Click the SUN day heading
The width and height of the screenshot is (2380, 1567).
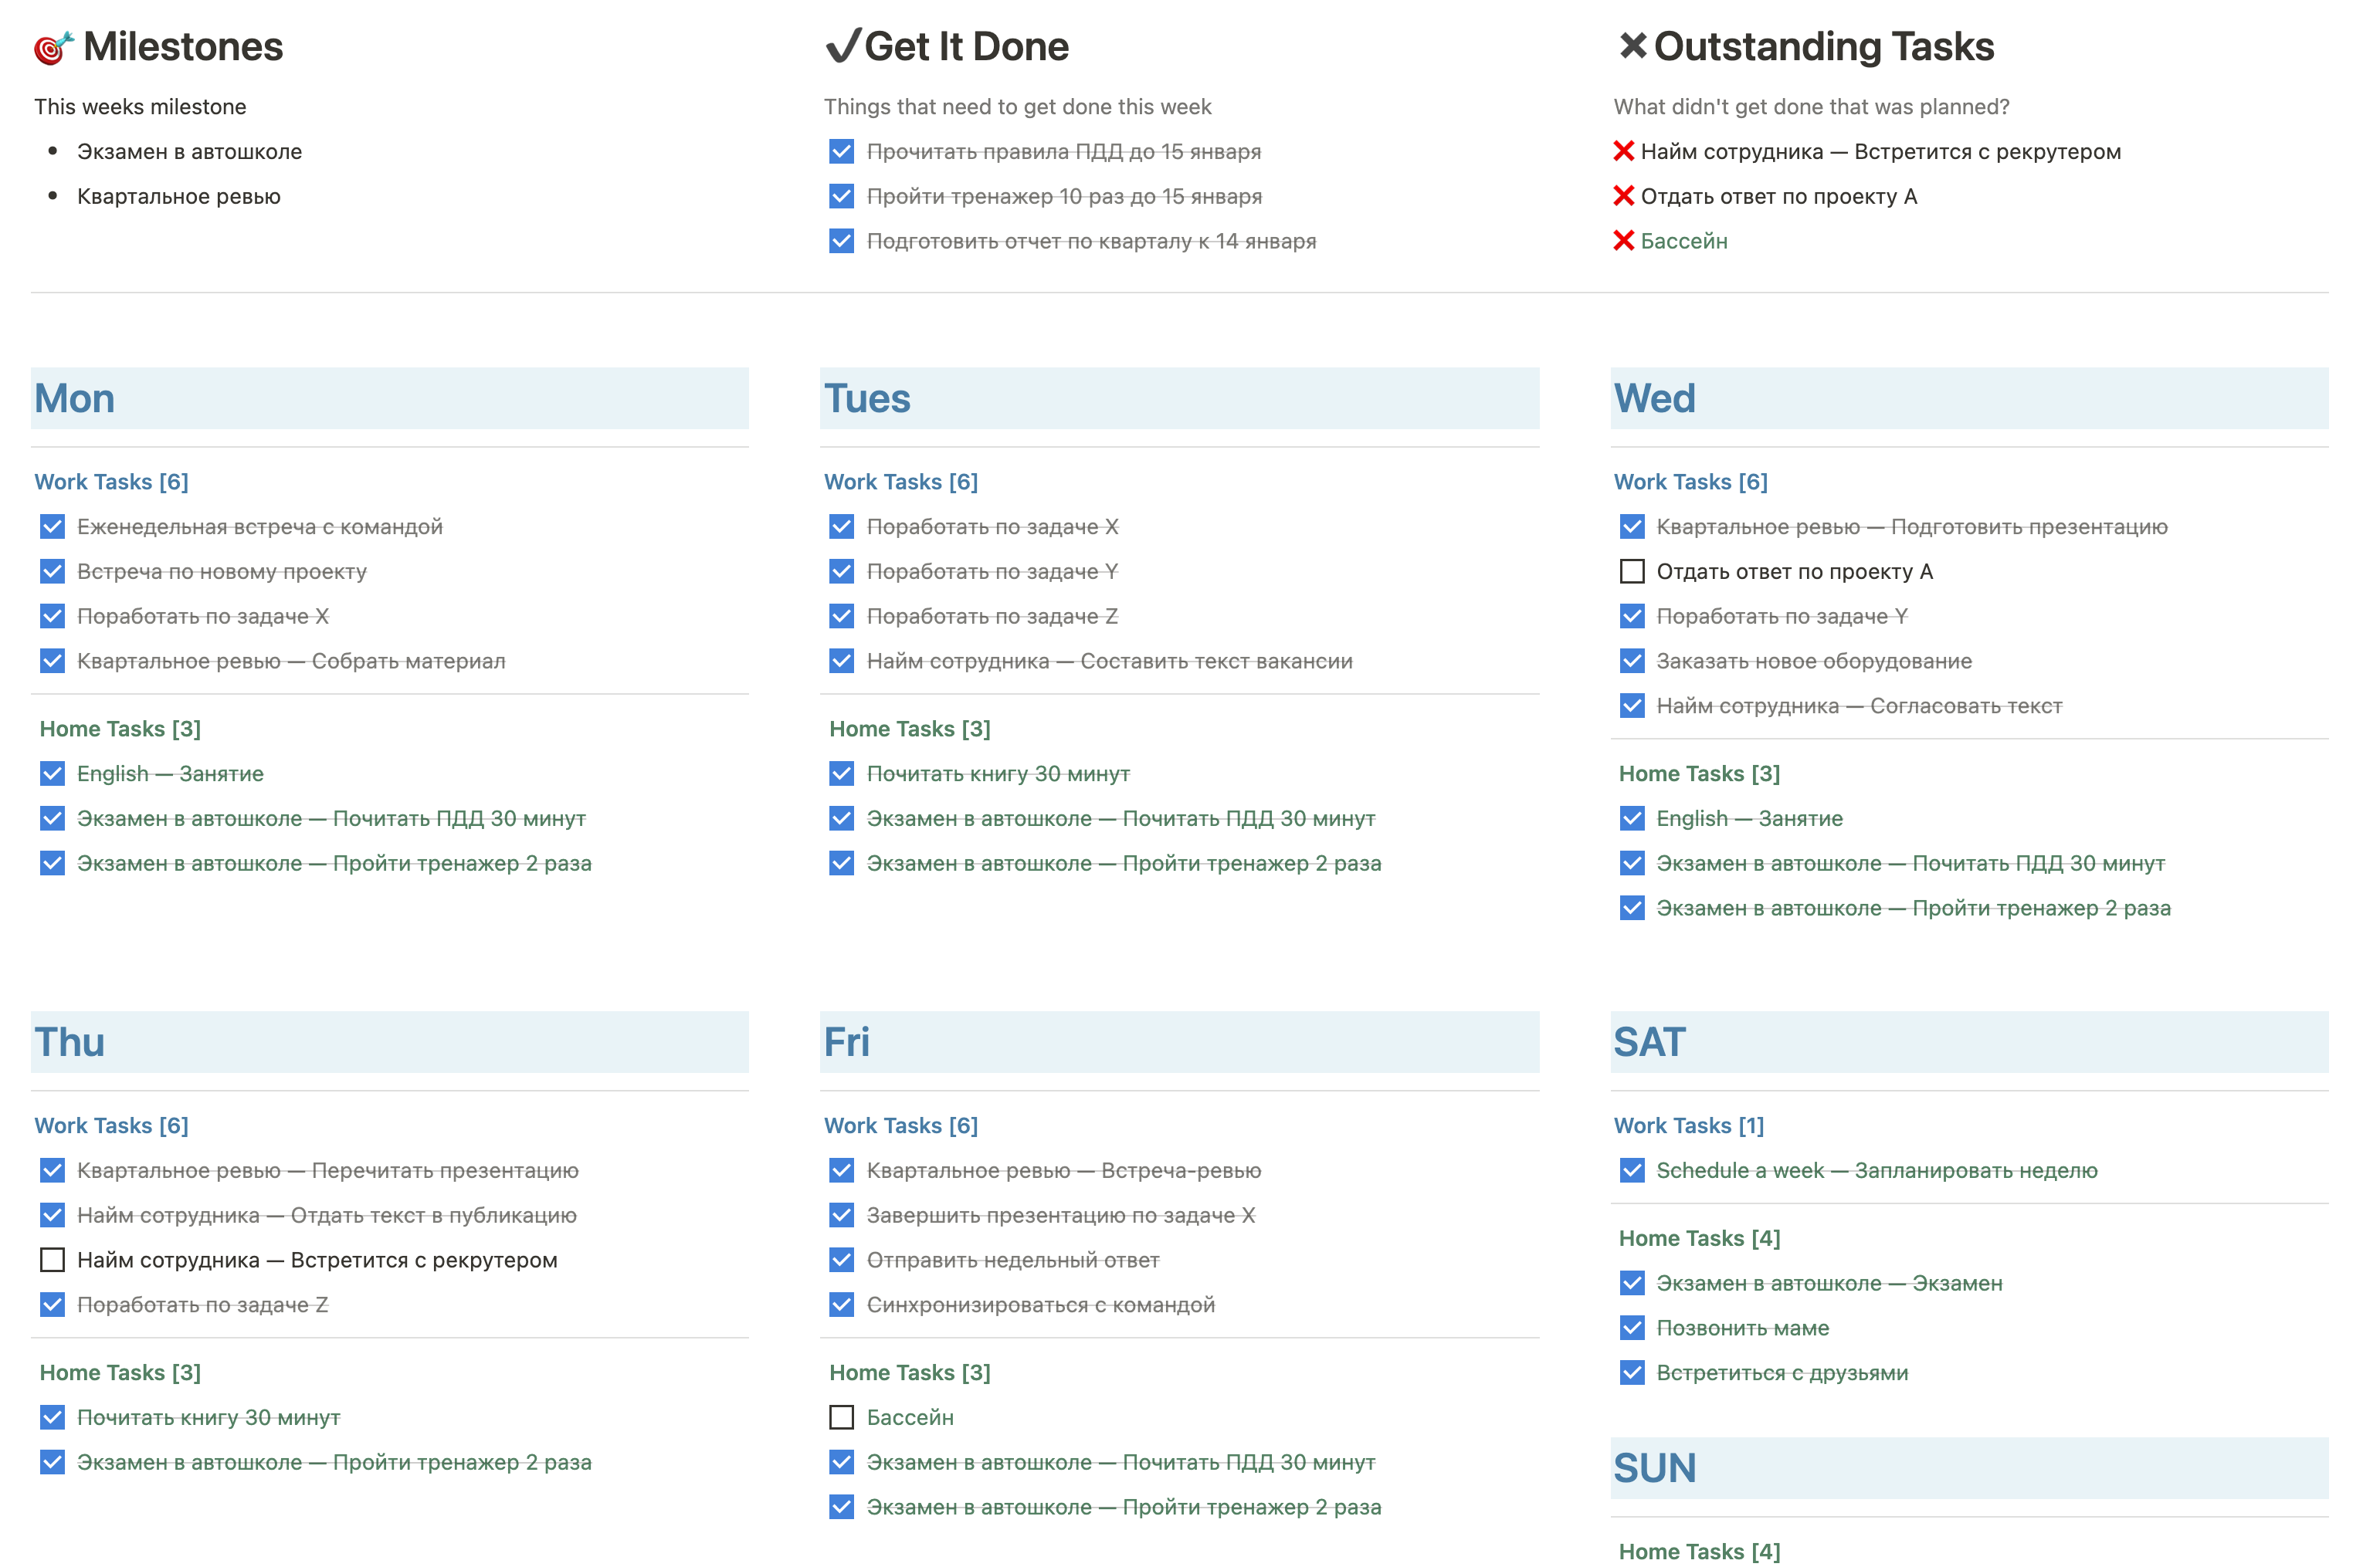click(1654, 1468)
